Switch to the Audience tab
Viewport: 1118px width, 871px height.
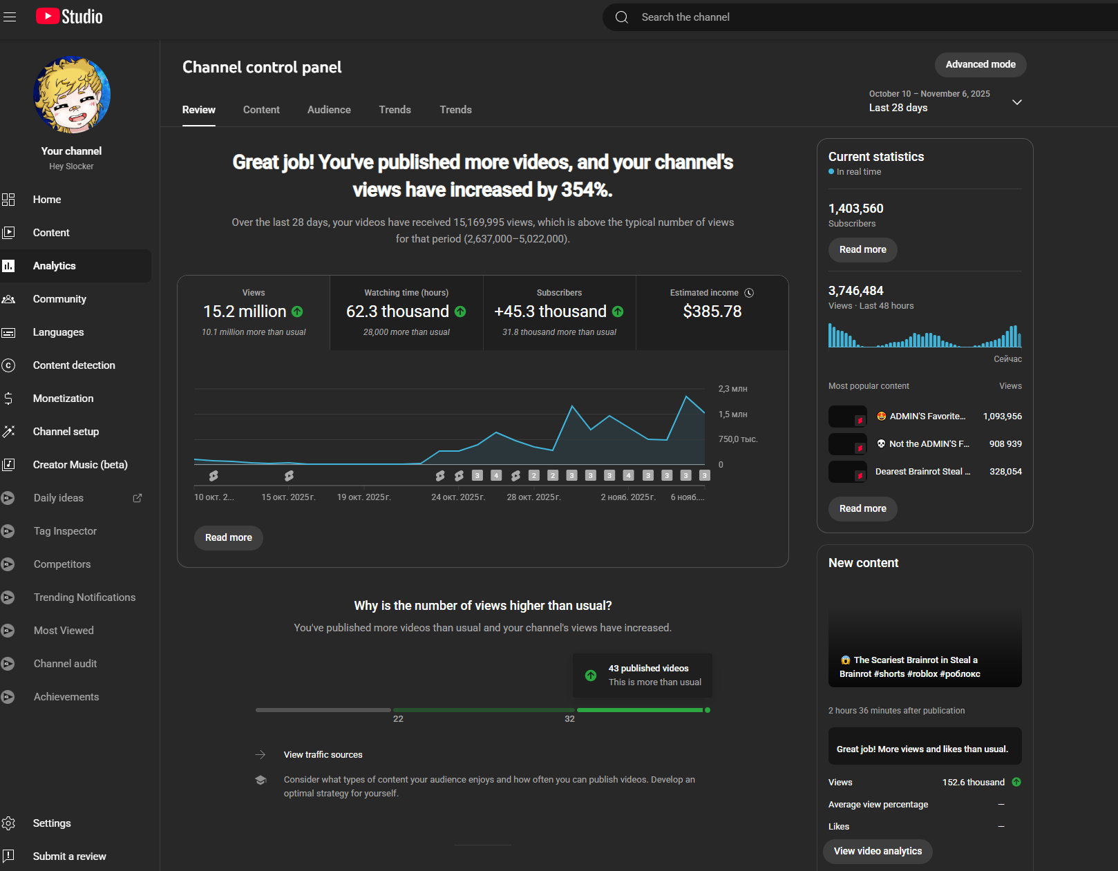pos(329,110)
